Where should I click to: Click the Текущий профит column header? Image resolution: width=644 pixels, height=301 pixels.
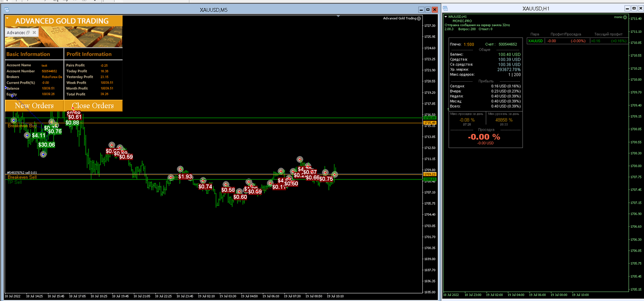pyautogui.click(x=608, y=34)
